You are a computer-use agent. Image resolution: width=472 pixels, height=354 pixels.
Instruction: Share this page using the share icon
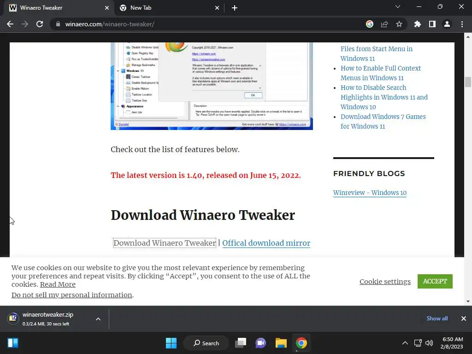tap(384, 24)
